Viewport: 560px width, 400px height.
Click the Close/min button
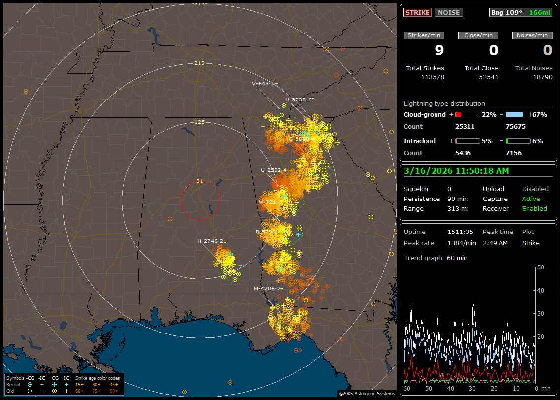pyautogui.click(x=478, y=35)
